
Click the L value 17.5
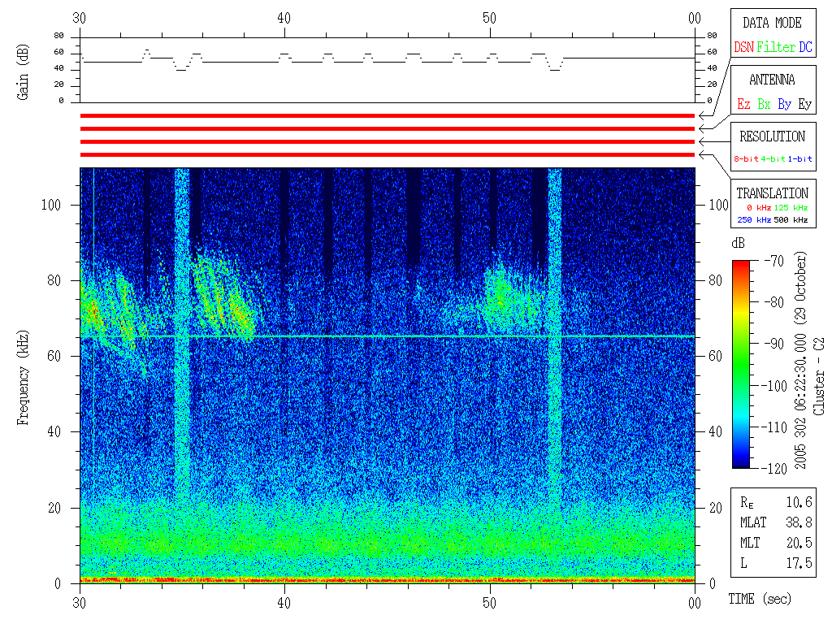799,562
